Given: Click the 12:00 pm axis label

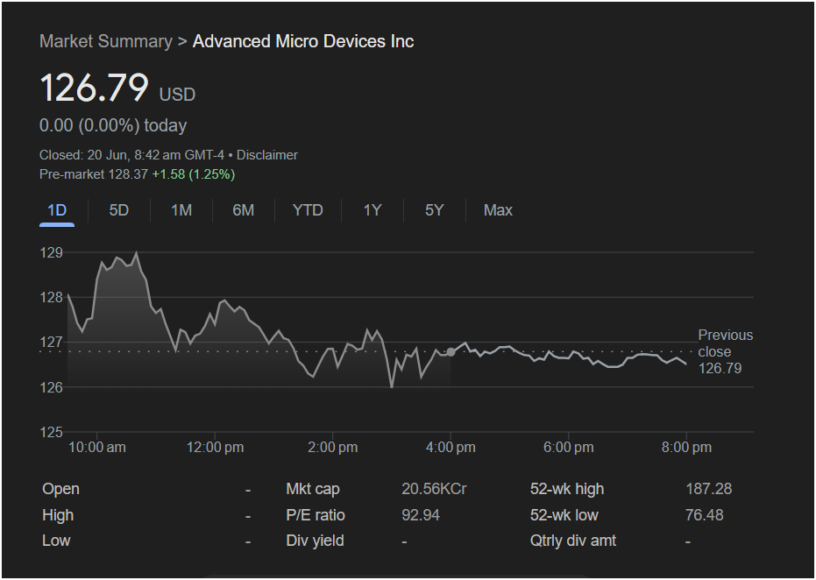Looking at the screenshot, I should point(215,448).
